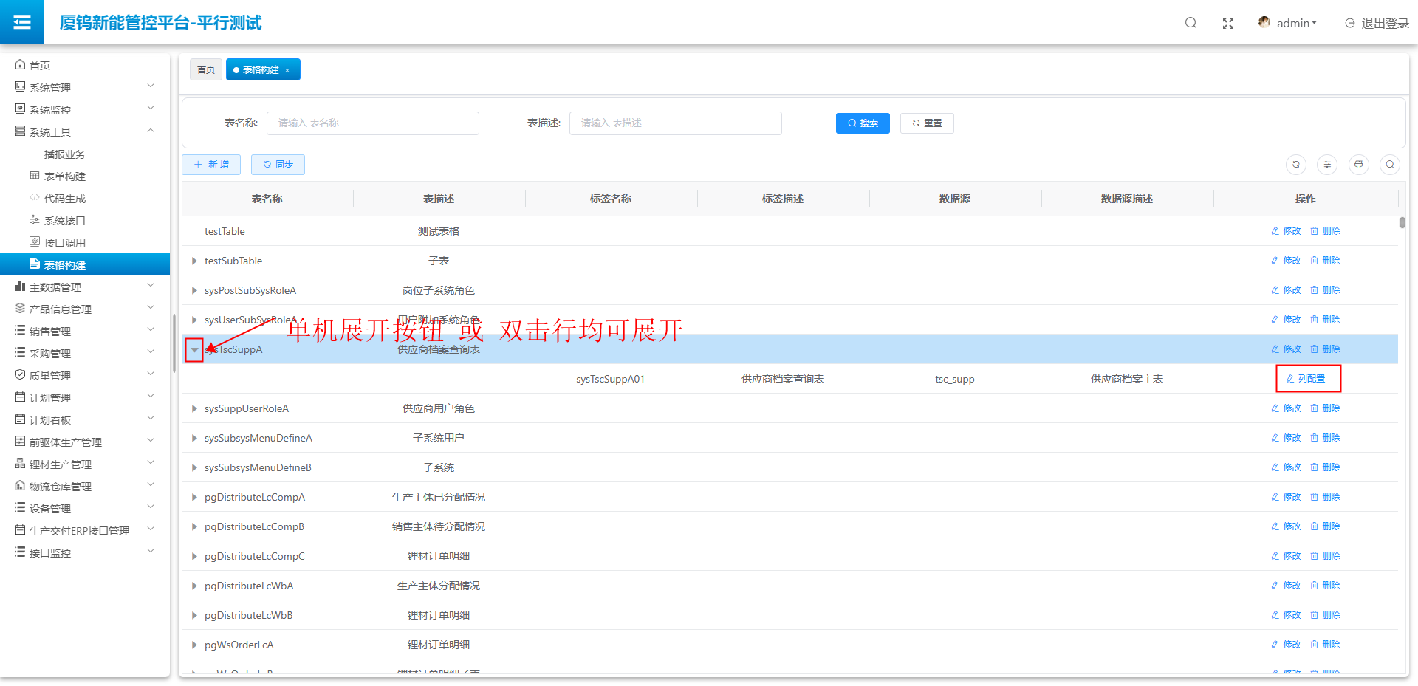Delete the testTable row
1418x686 pixels.
pos(1326,231)
